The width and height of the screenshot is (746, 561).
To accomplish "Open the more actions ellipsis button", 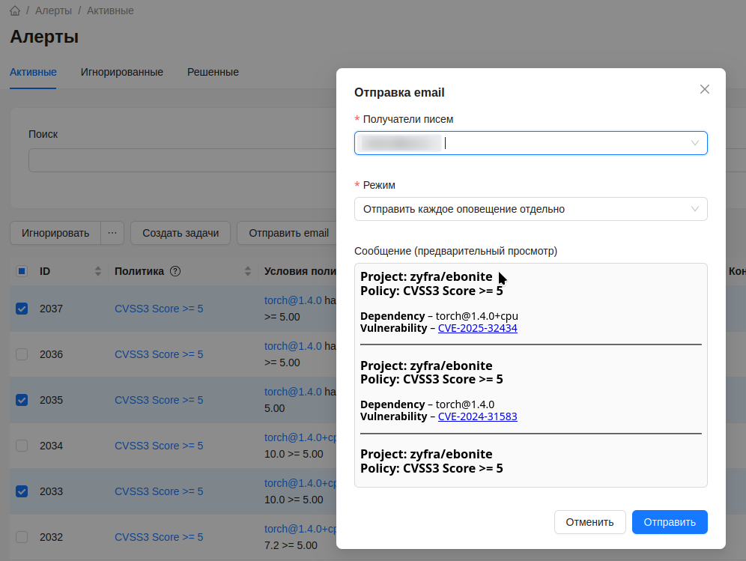I will coord(112,233).
